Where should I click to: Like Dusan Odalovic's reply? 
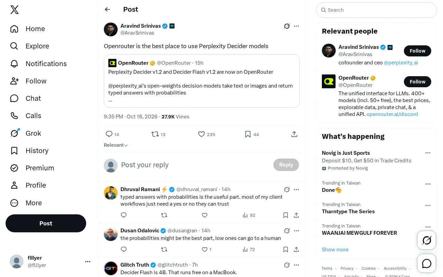click(x=205, y=249)
